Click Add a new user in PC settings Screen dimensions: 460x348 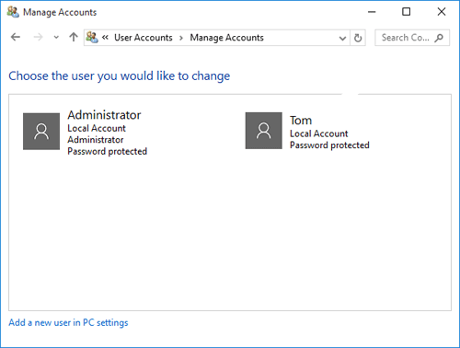[68, 323]
